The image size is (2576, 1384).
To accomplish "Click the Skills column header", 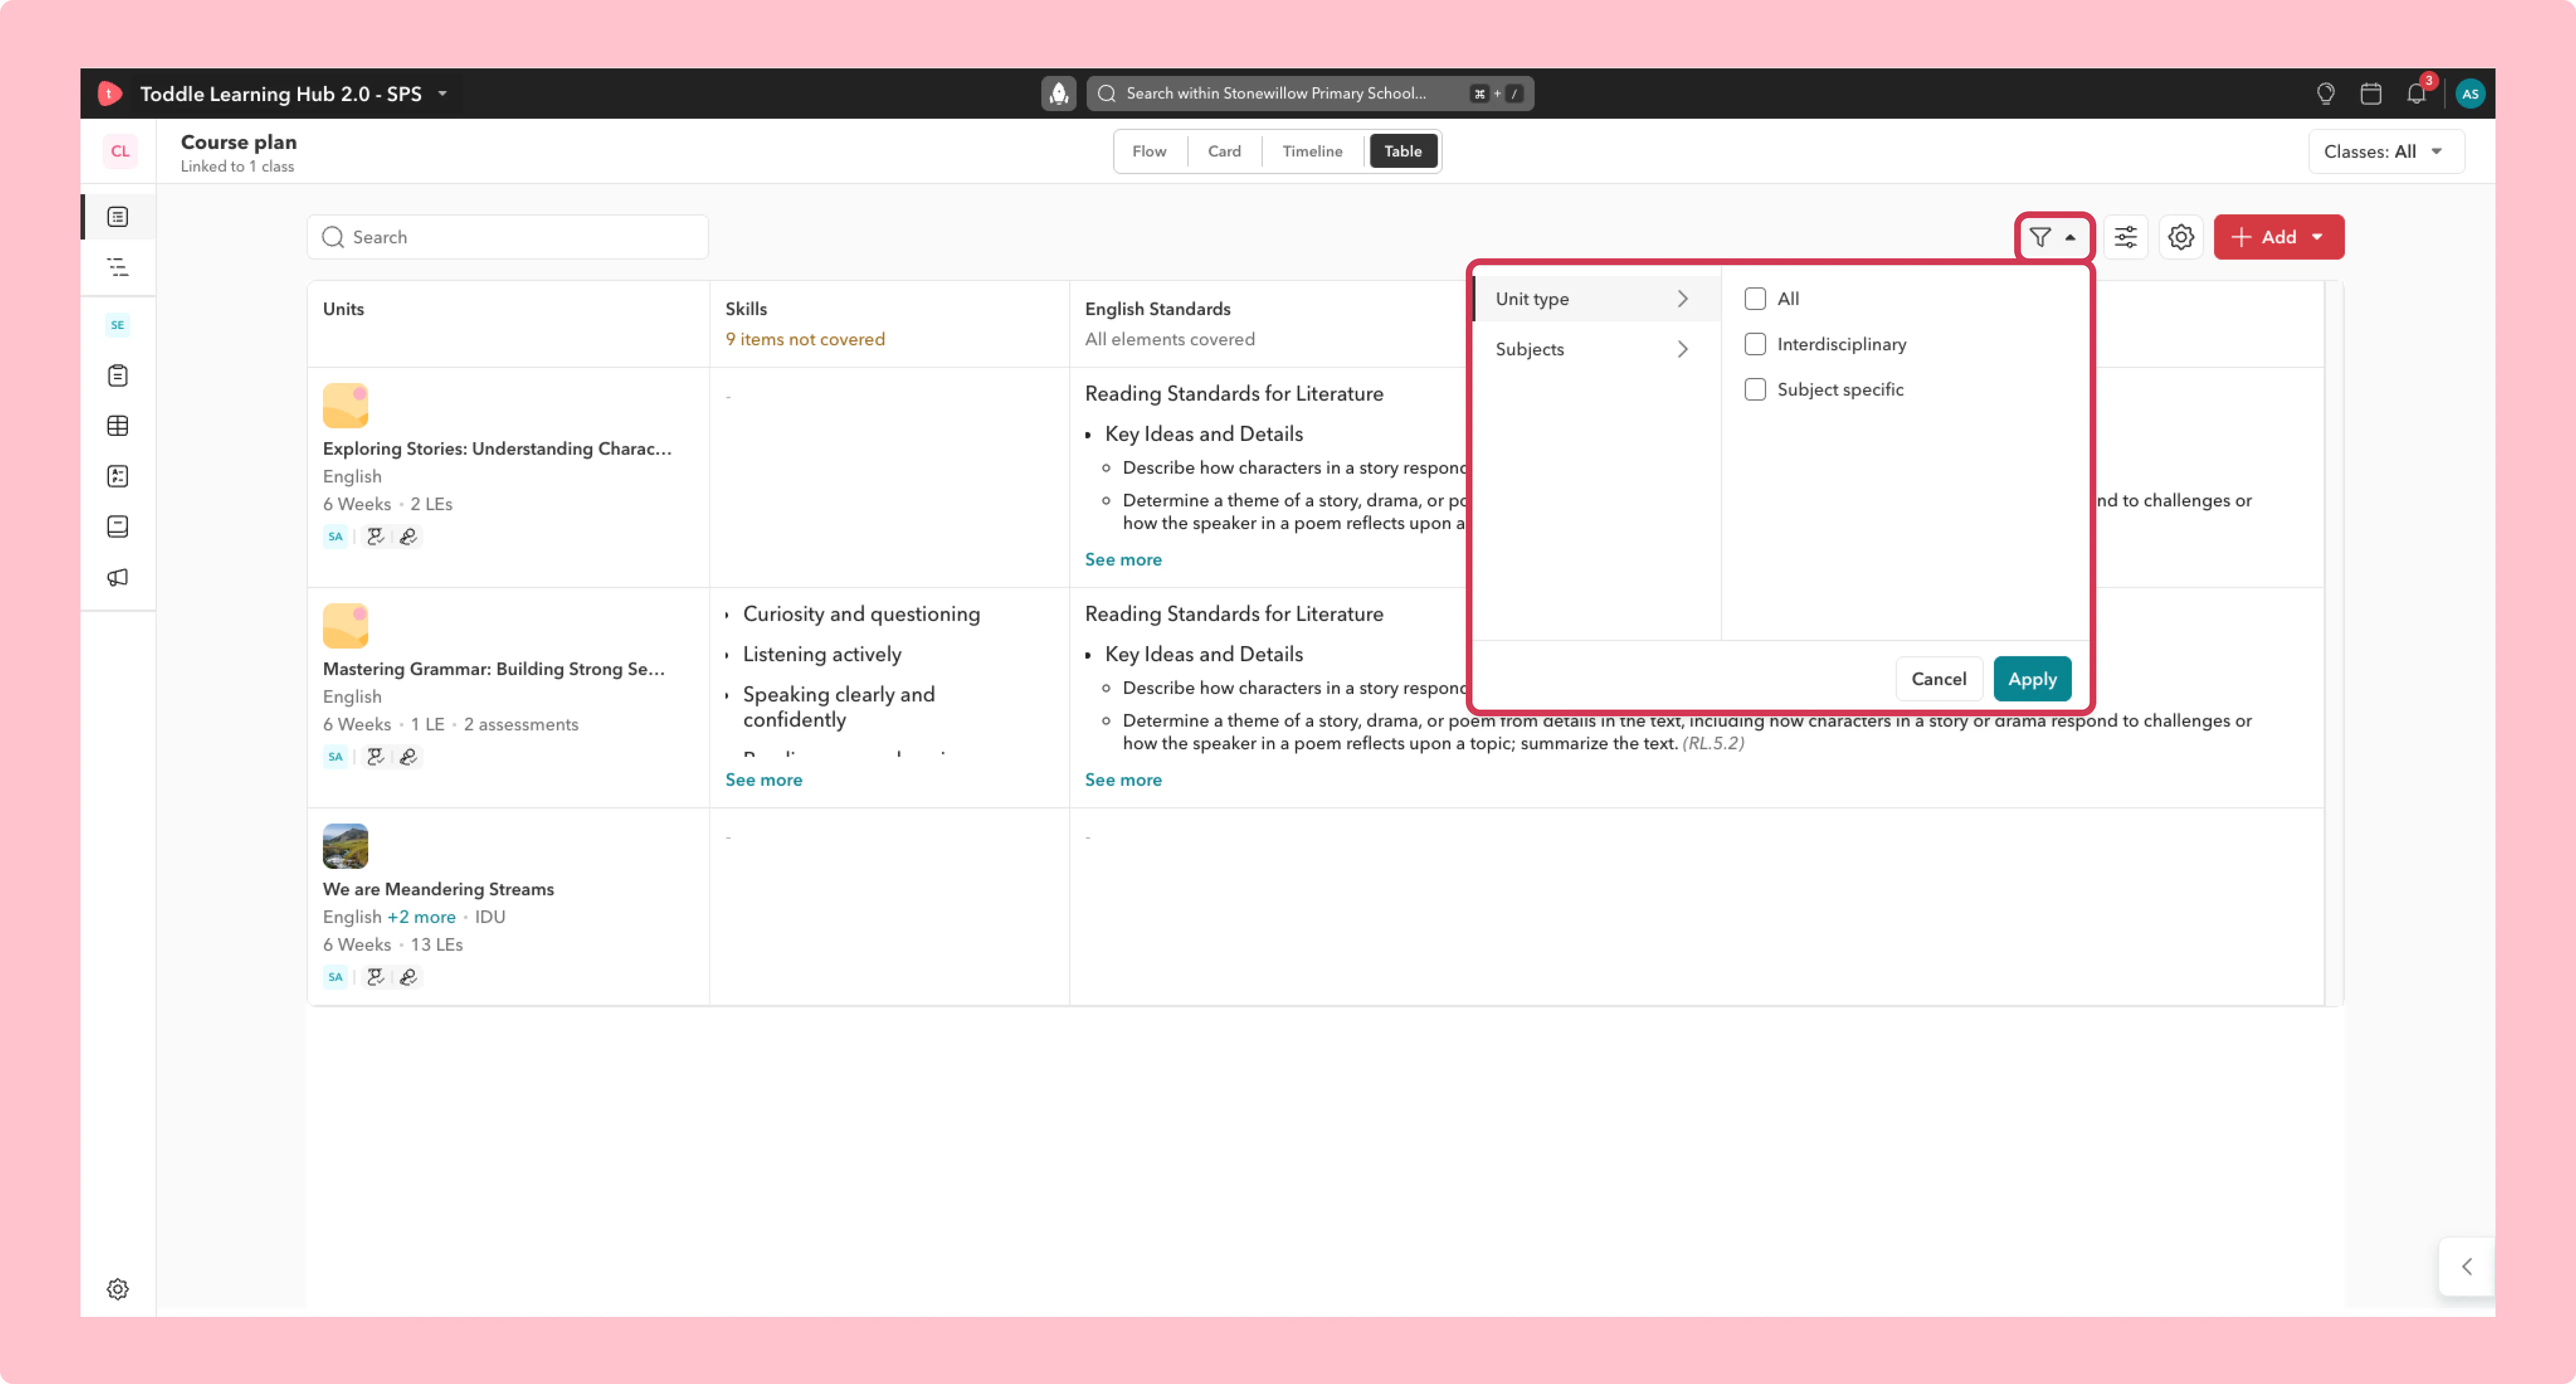I will 746,309.
